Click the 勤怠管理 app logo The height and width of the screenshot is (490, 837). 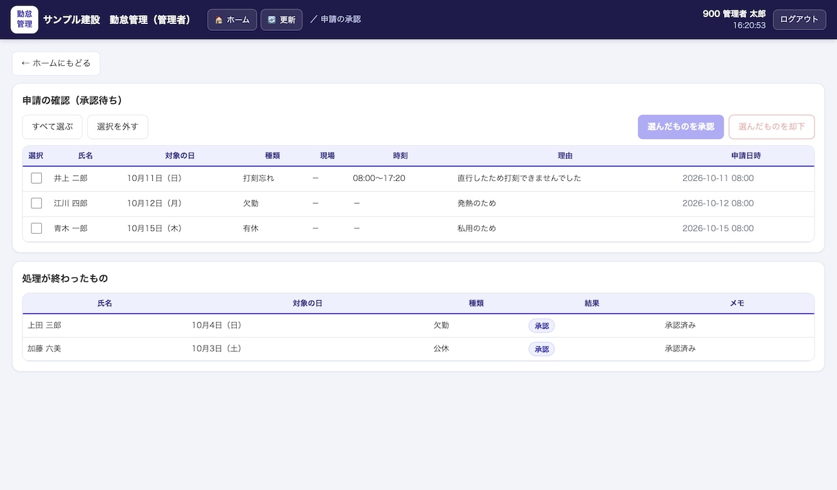click(25, 19)
